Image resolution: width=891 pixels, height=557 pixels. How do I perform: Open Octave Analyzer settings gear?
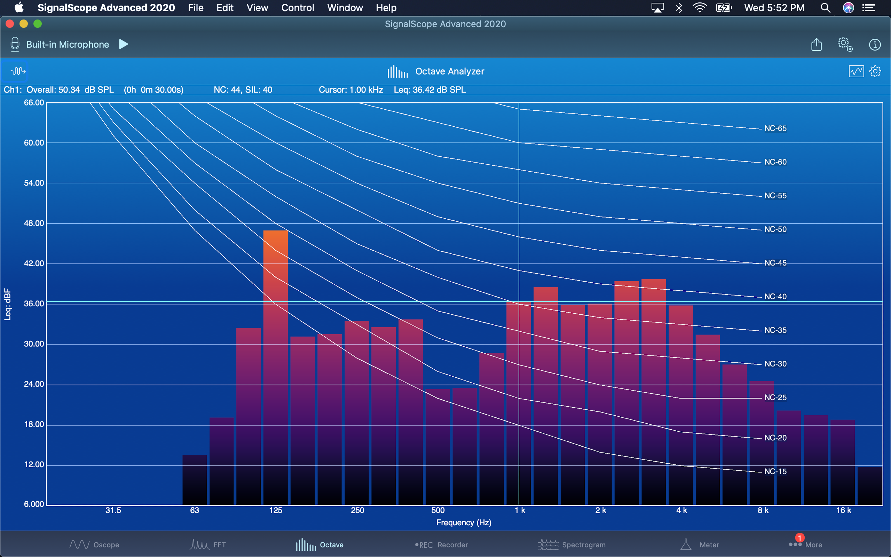pyautogui.click(x=875, y=71)
